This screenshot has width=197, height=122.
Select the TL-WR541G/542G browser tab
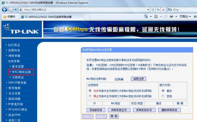pos(52,17)
